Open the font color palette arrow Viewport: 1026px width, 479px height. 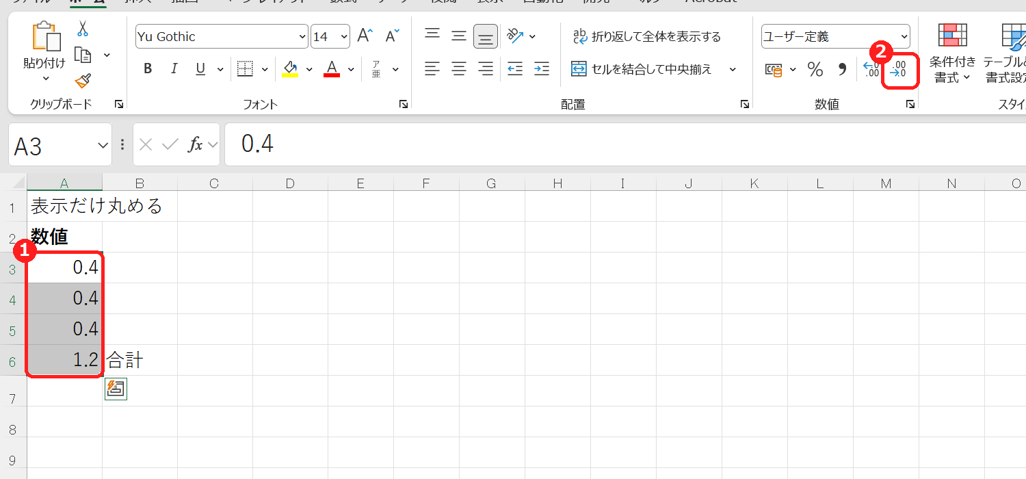351,69
